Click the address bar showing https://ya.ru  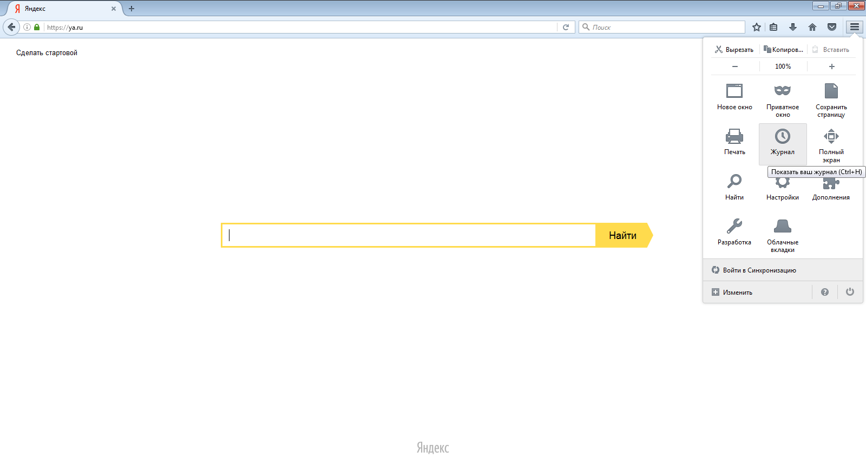(x=300, y=27)
